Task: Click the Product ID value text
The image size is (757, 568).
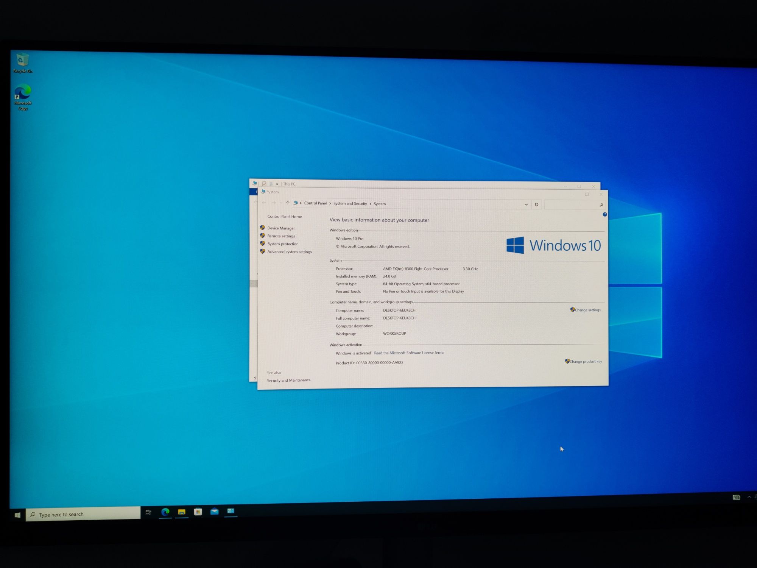Action: tap(380, 363)
